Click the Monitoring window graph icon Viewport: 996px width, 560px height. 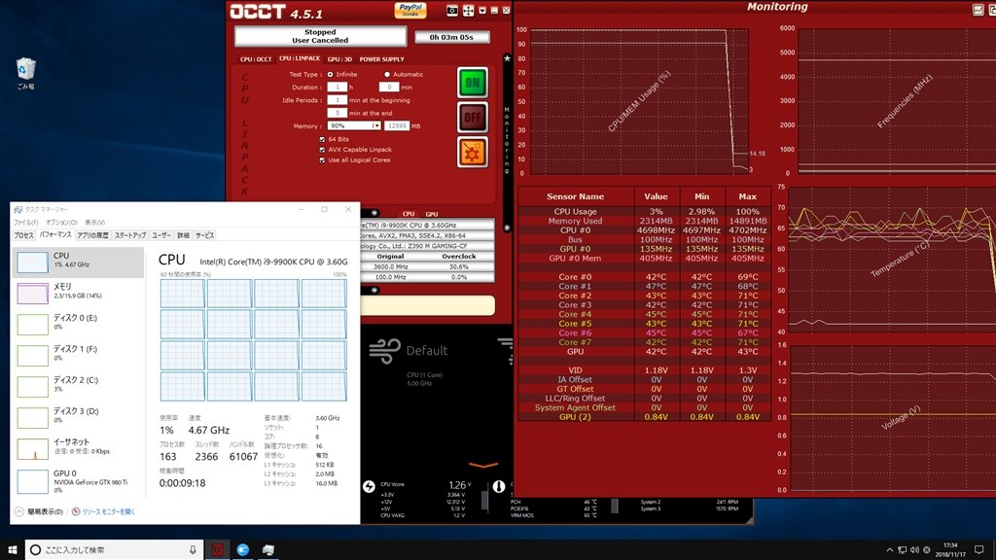(978, 10)
